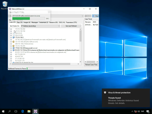The image size is (152, 114).
Task: Open the Windows Start menu
Action: point(3,111)
